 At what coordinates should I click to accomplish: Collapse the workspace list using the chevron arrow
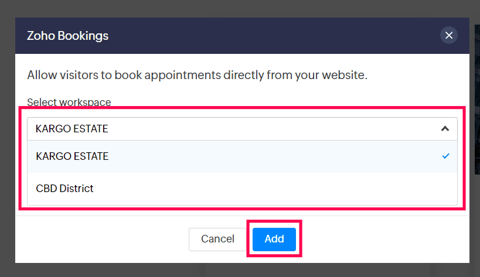click(x=445, y=129)
